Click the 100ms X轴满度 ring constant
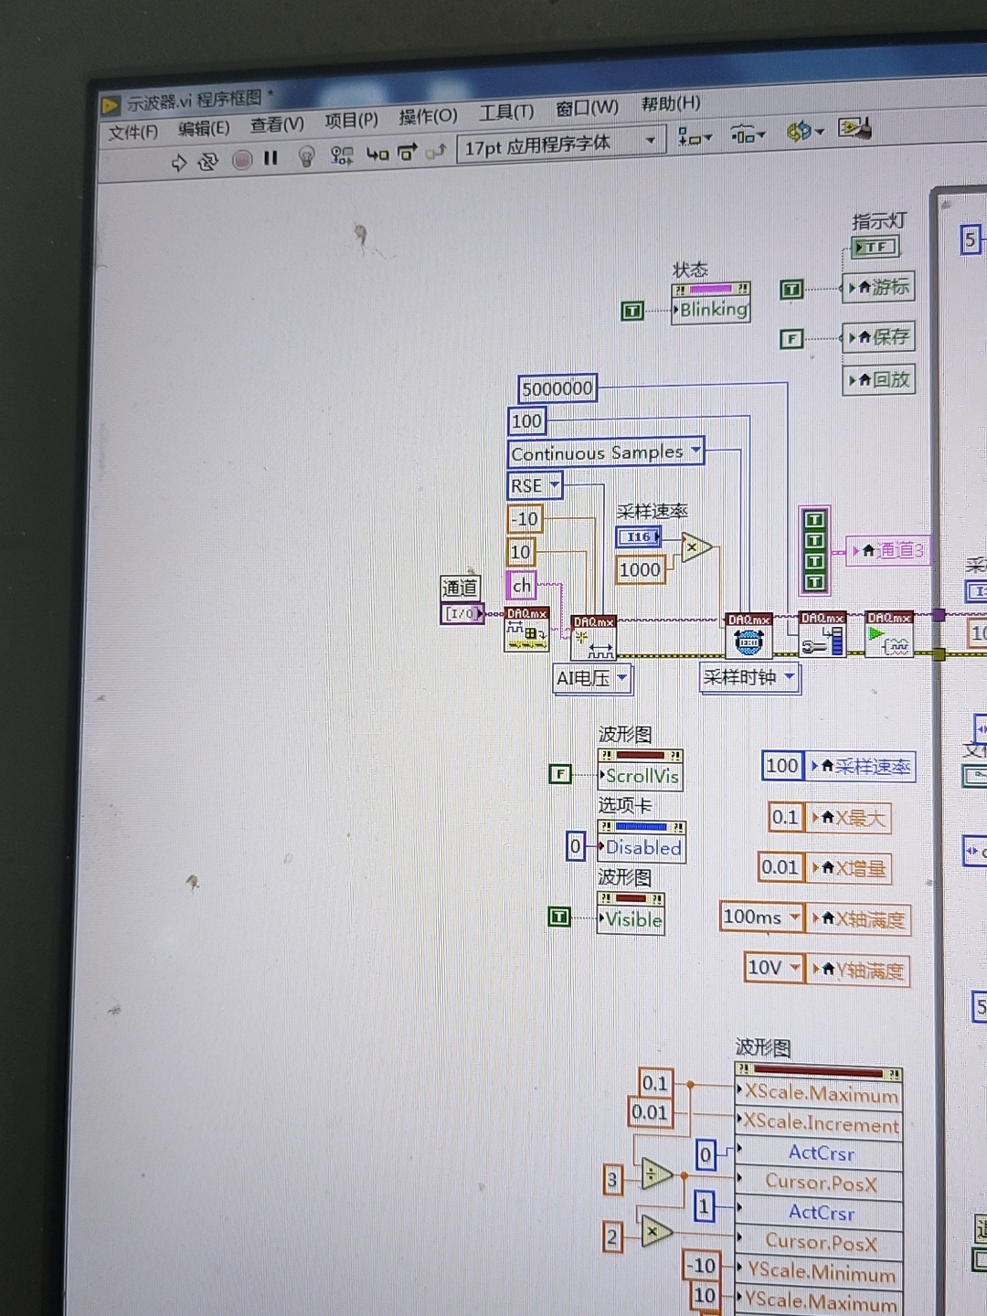 (x=761, y=917)
